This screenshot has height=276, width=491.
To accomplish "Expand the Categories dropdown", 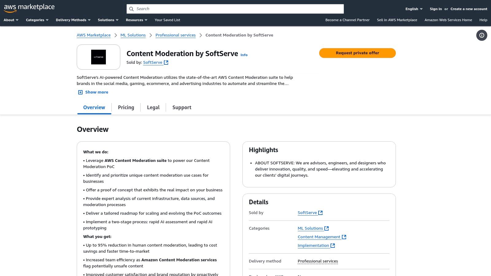I will pyautogui.click(x=37, y=20).
